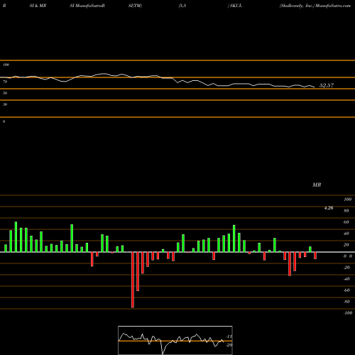Click RSI axis label 70
Image resolution: width=355 pixels, height=355 pixels.
5,82
